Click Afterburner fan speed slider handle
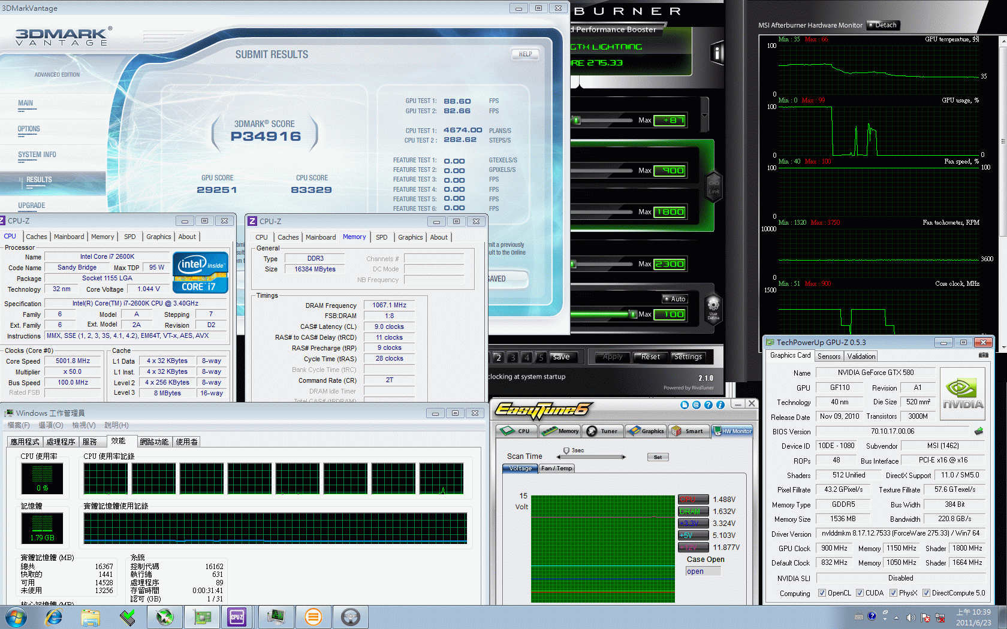The image size is (1007, 629). click(x=632, y=314)
